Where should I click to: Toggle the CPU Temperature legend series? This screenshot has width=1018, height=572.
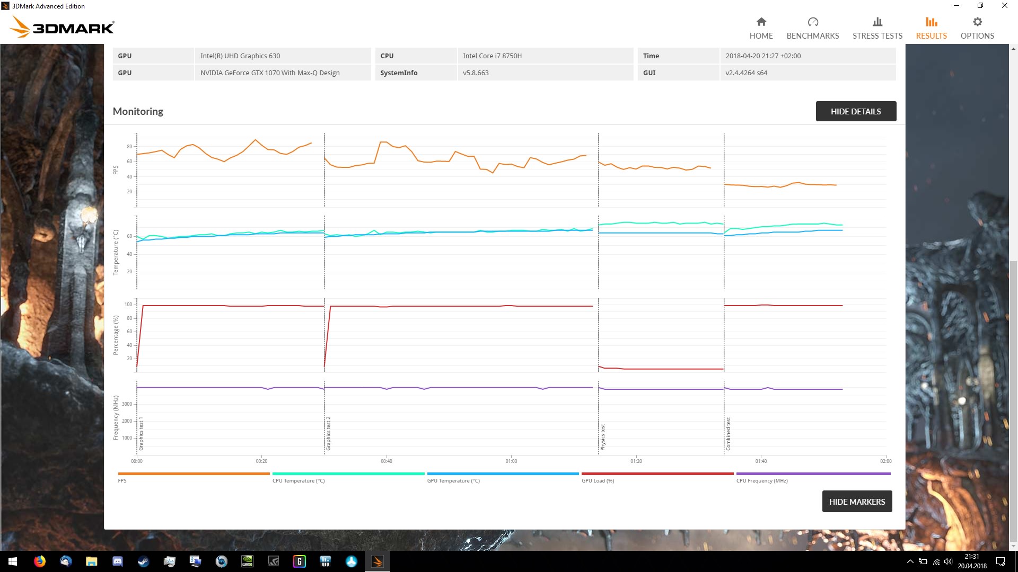pos(348,477)
